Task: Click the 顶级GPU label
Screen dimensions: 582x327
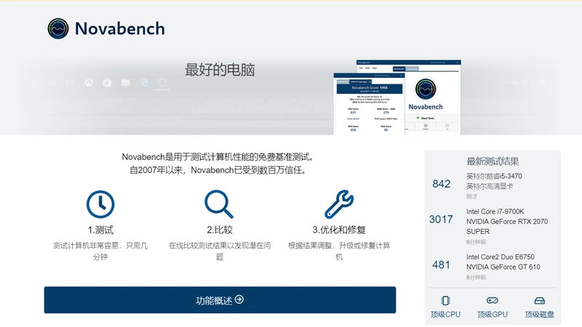Action: (x=493, y=315)
